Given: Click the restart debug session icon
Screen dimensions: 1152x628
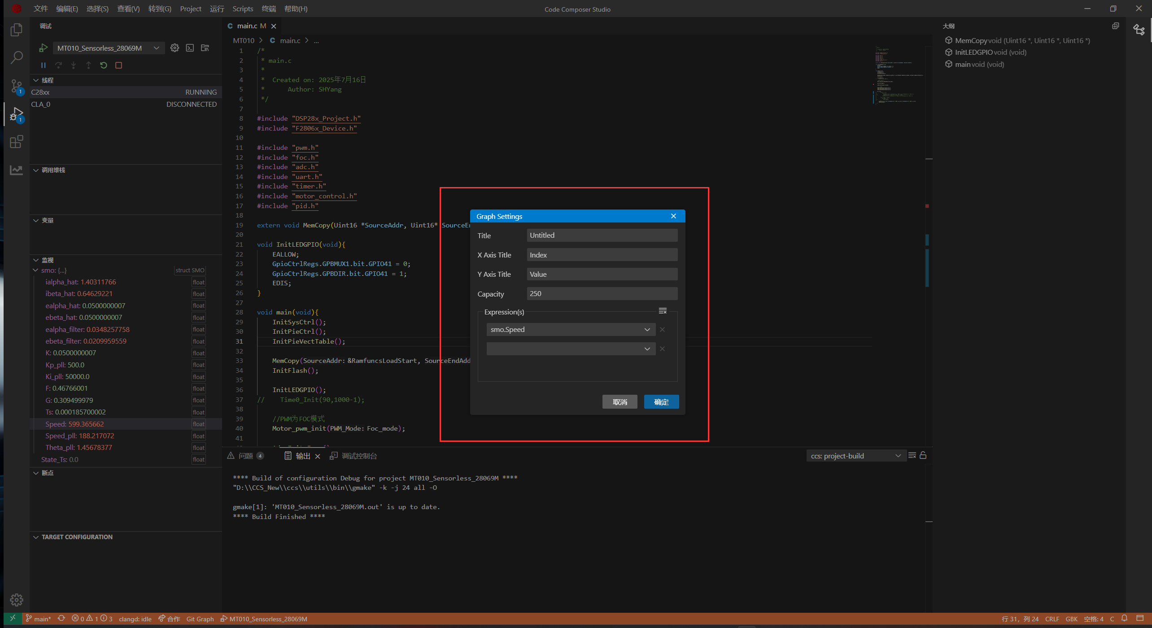Looking at the screenshot, I should click(x=104, y=65).
